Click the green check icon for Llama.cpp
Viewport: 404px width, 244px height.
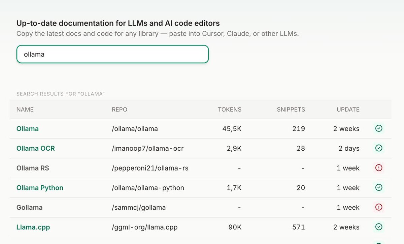tap(379, 227)
